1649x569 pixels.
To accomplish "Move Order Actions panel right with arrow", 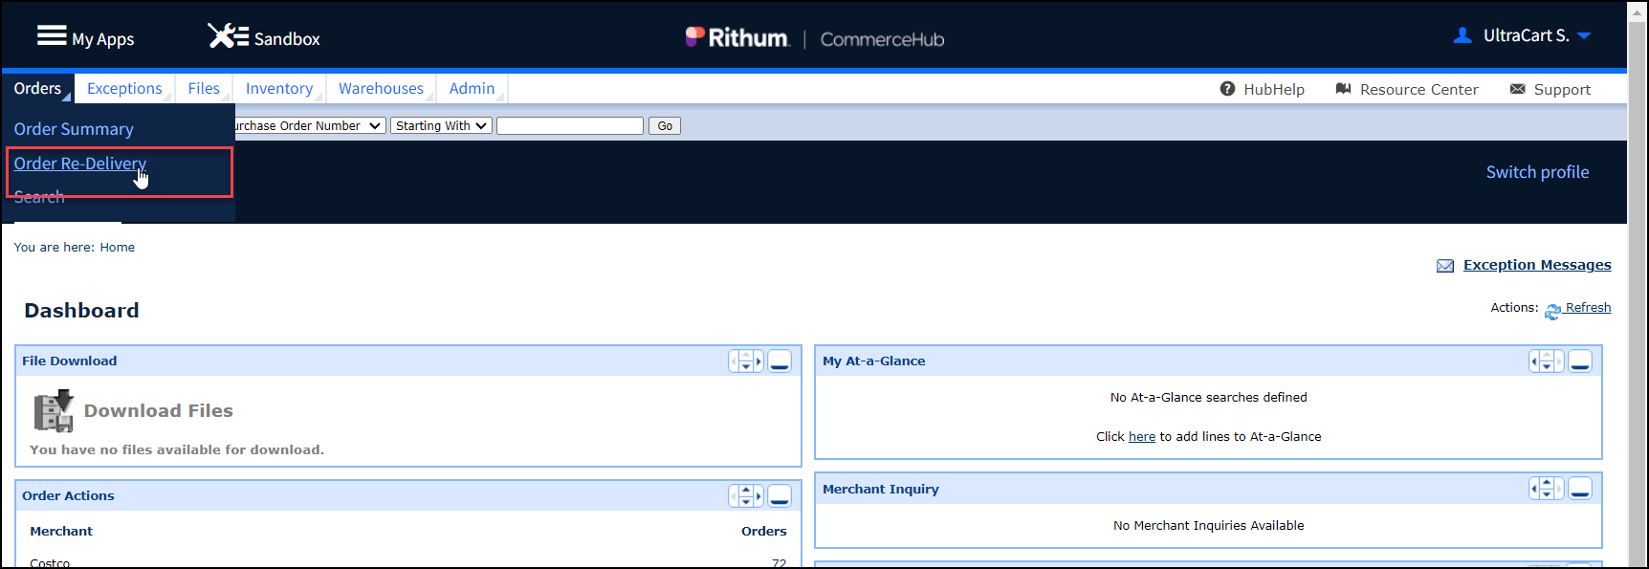I will (x=759, y=496).
